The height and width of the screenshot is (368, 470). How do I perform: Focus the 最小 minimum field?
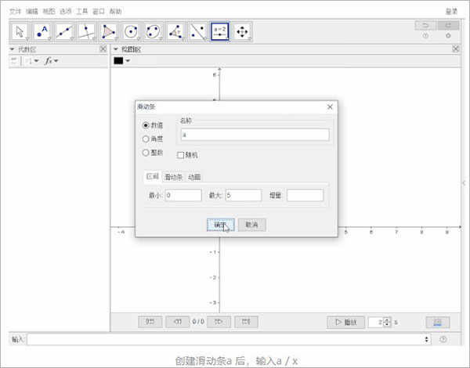click(183, 196)
